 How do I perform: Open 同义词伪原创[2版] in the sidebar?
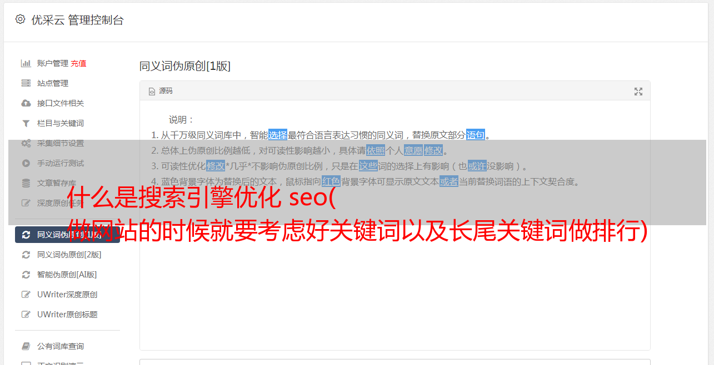pyautogui.click(x=69, y=255)
